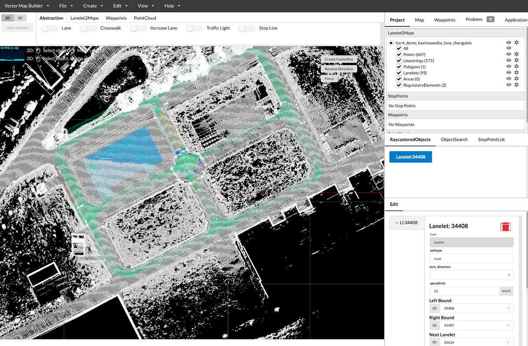Click the Reverse Direction button
This screenshot has height=346, width=528.
coord(339,69)
